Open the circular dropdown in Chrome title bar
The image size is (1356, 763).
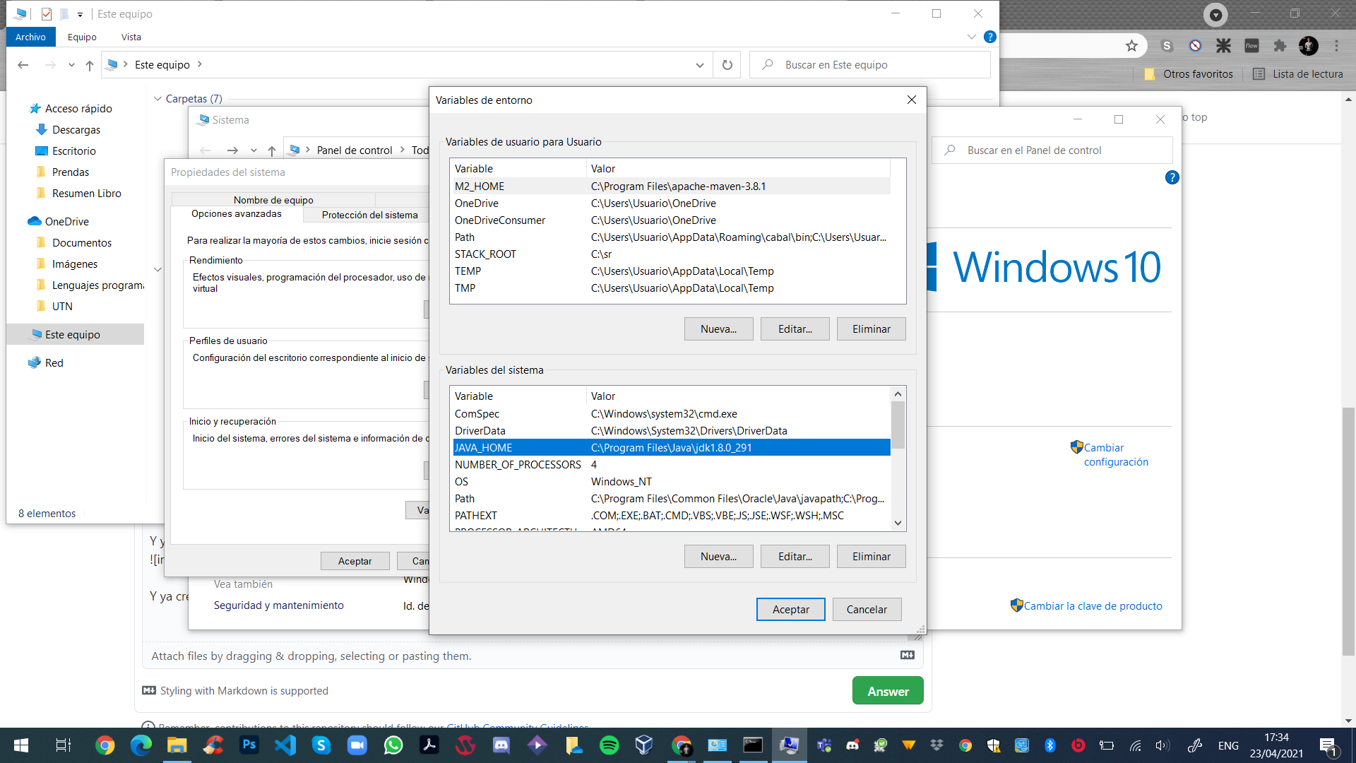pyautogui.click(x=1215, y=14)
